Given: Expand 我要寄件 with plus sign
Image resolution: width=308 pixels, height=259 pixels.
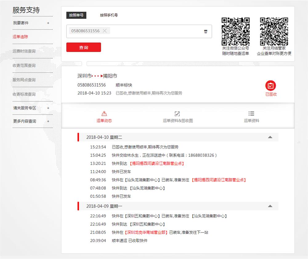Looking at the screenshot, I should tap(48, 23).
